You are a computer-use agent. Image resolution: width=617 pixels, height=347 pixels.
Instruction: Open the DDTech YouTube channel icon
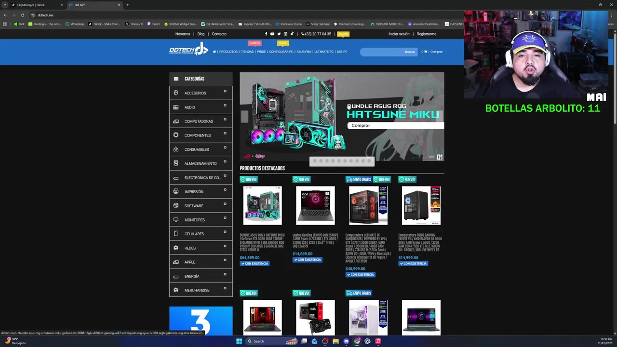click(272, 34)
